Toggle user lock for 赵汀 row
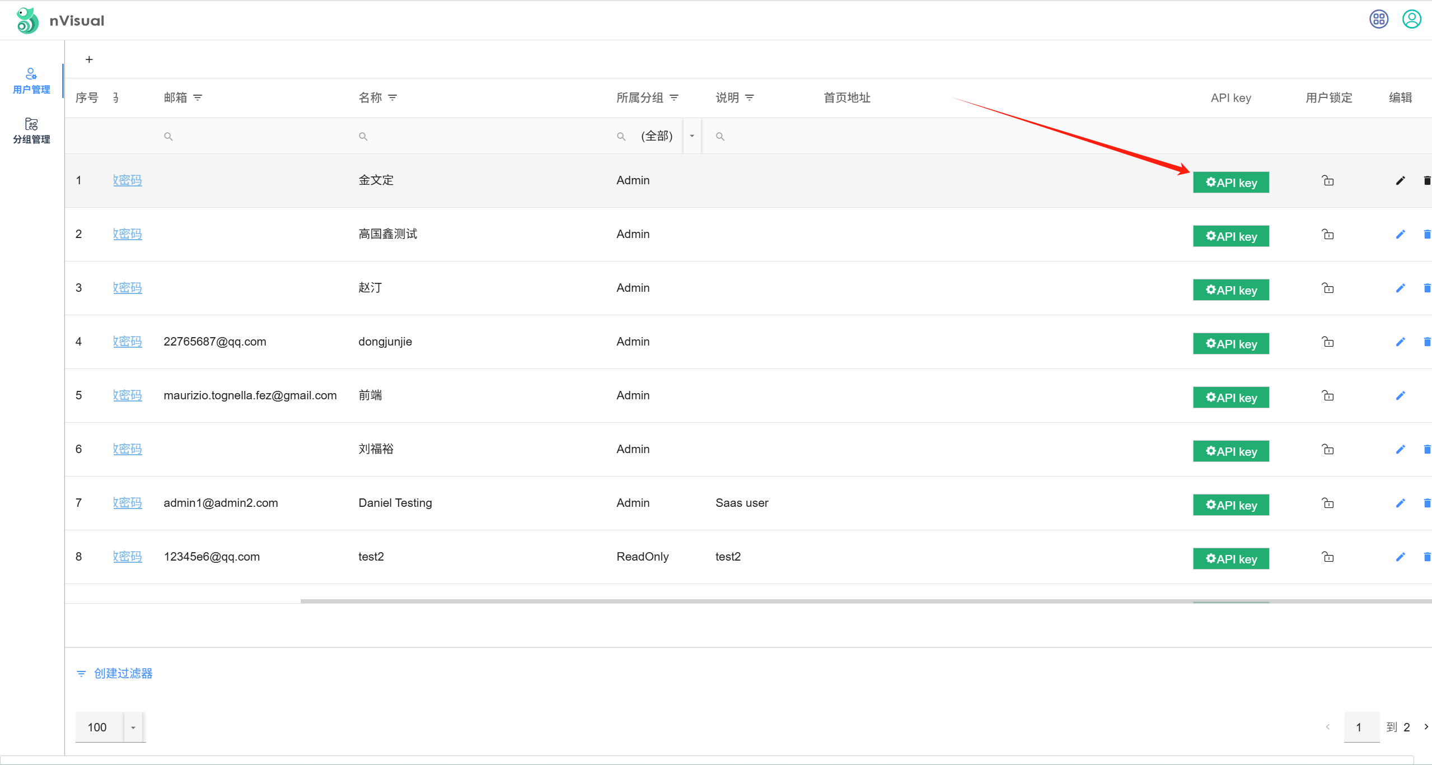 point(1328,288)
